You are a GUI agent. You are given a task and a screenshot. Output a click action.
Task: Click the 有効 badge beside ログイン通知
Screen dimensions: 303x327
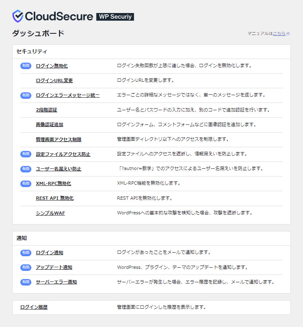26,253
